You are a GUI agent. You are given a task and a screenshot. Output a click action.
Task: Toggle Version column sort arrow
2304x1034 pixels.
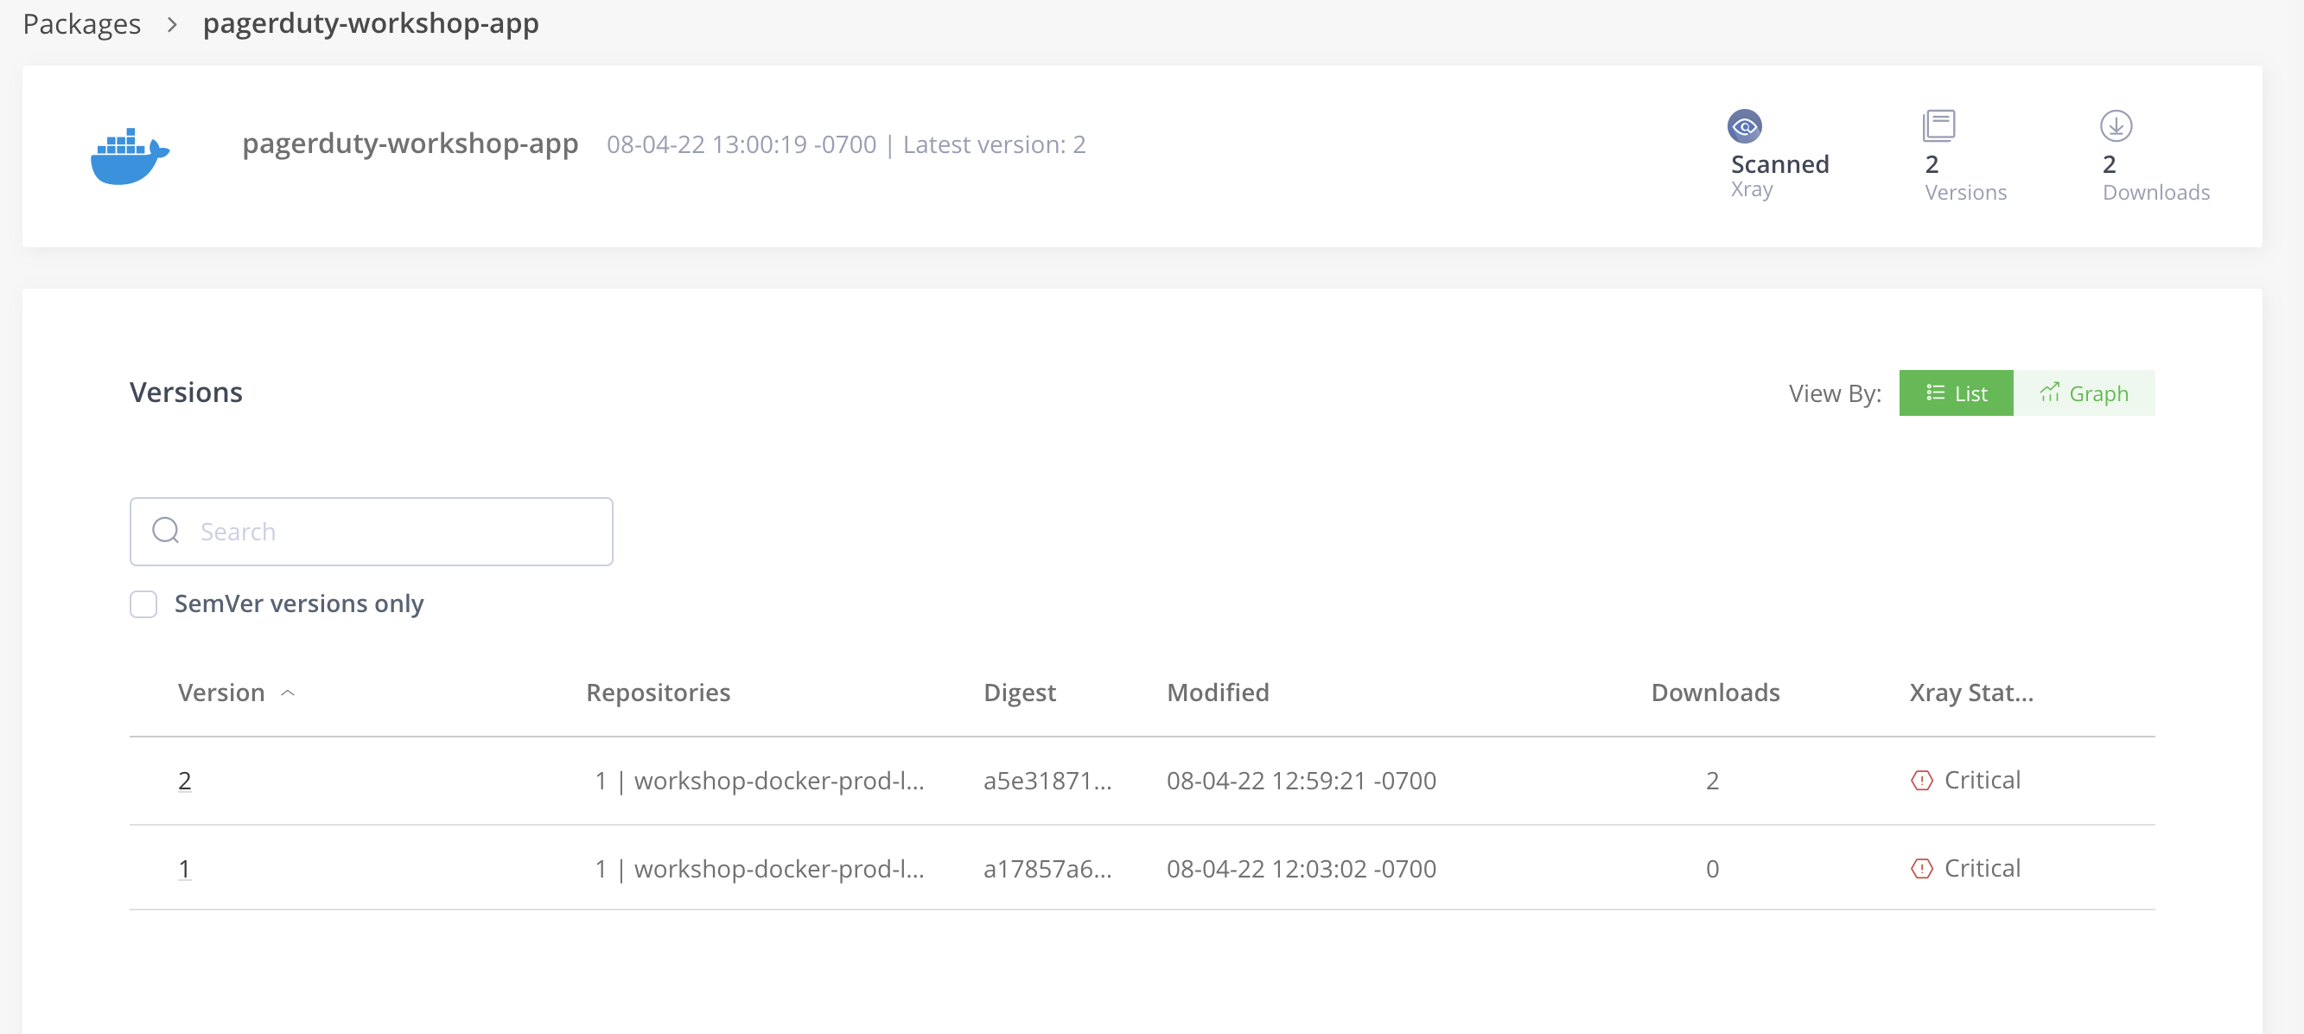click(288, 693)
